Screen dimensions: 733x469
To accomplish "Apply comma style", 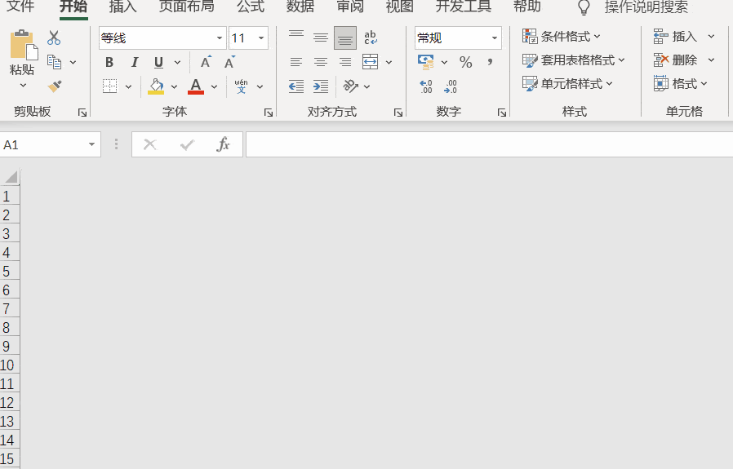I will (x=490, y=62).
